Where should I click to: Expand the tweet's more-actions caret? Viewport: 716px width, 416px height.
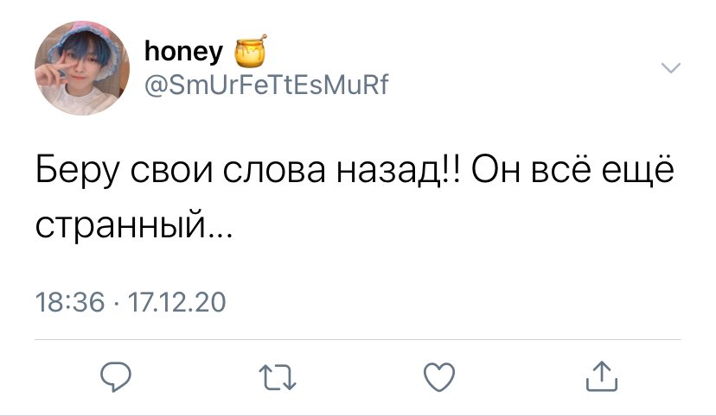point(671,68)
